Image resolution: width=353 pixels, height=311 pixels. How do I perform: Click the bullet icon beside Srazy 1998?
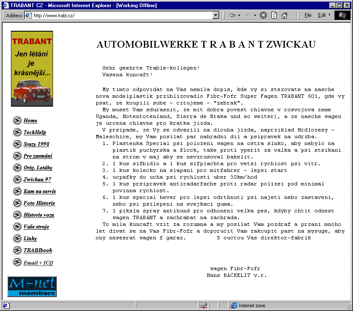tap(17, 144)
